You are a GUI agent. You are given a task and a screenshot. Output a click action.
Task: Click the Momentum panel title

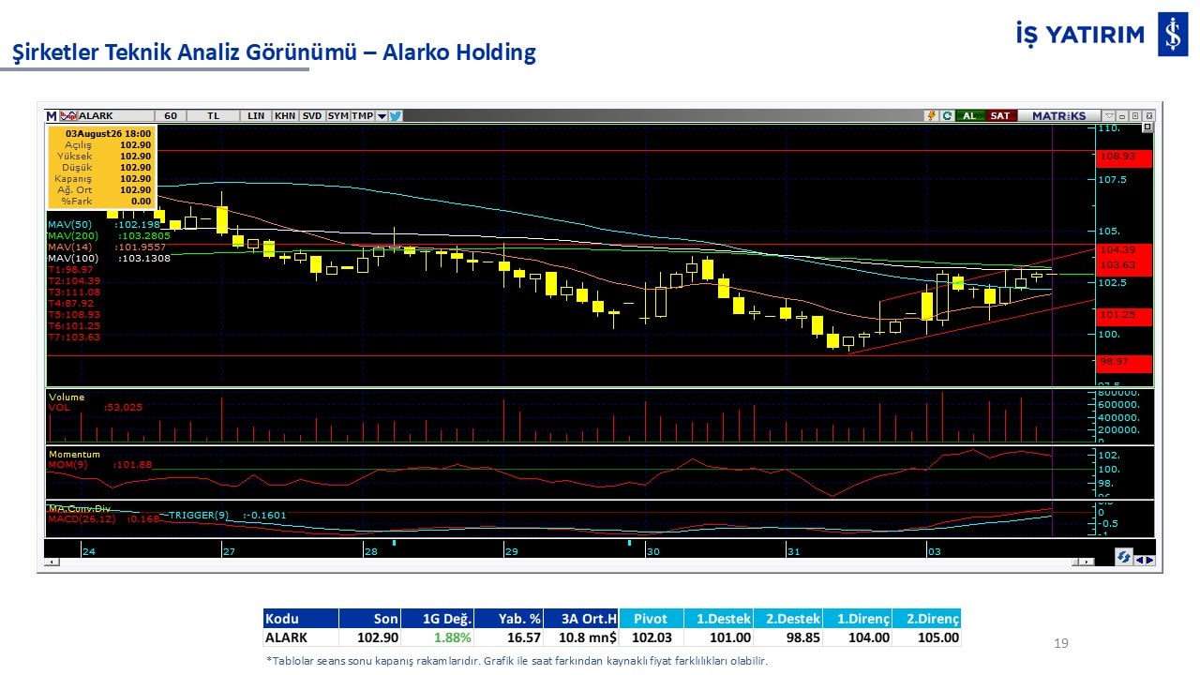coord(74,455)
